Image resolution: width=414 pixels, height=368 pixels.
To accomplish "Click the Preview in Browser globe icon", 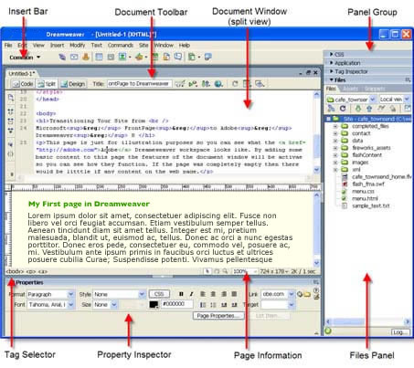I will [218, 84].
